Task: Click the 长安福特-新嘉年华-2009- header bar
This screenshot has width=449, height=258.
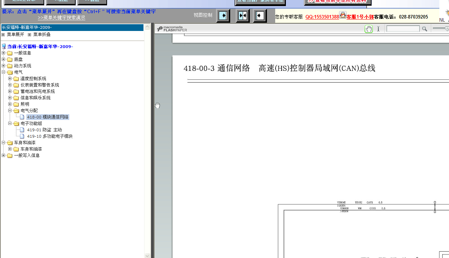Action: pos(72,27)
